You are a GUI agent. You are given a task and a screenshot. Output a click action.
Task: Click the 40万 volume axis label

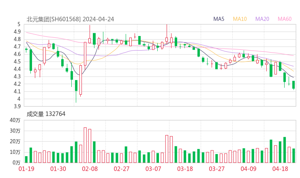(x=15, y=120)
